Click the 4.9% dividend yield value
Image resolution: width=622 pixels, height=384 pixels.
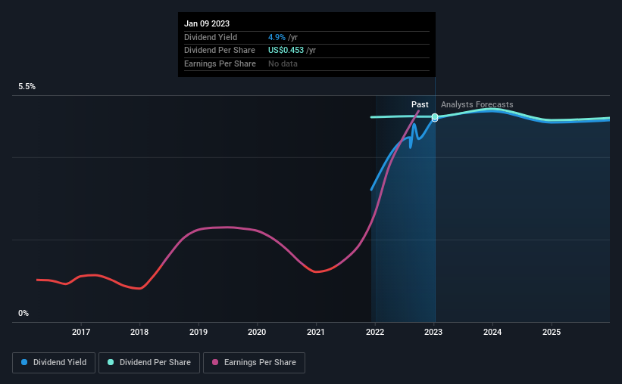(x=277, y=37)
